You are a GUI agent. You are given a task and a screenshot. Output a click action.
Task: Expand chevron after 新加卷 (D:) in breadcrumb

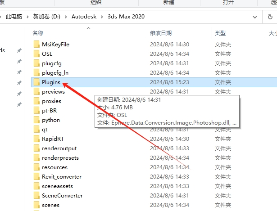pyautogui.click(x=66, y=17)
